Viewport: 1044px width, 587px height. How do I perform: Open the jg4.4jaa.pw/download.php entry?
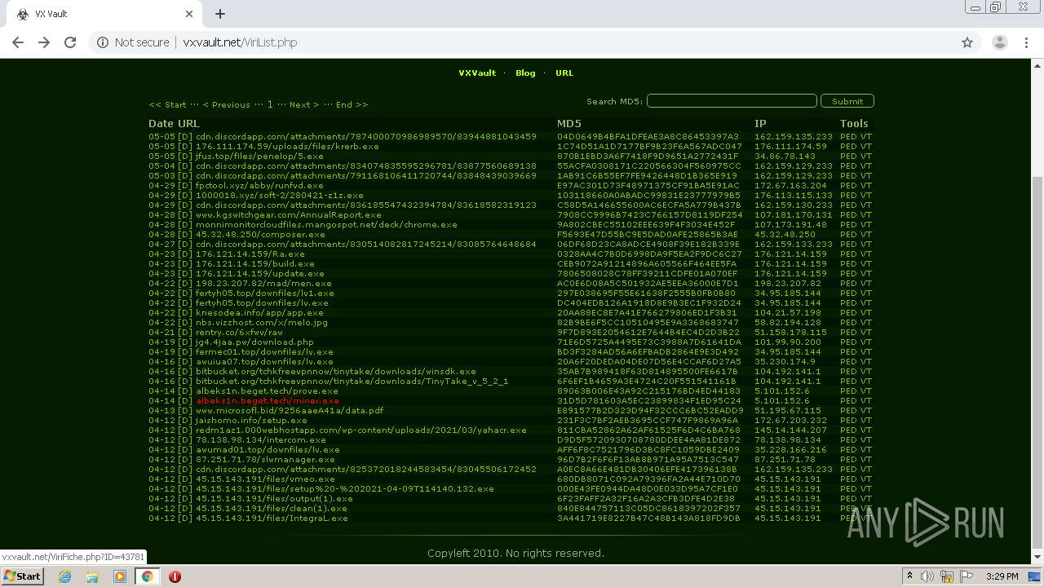254,342
